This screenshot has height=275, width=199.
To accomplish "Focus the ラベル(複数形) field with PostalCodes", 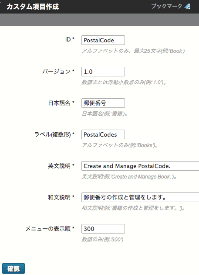I will (103, 134).
